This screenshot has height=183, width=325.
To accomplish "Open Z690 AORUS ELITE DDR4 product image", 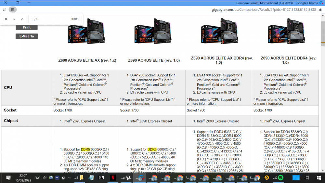I will 286,31.
